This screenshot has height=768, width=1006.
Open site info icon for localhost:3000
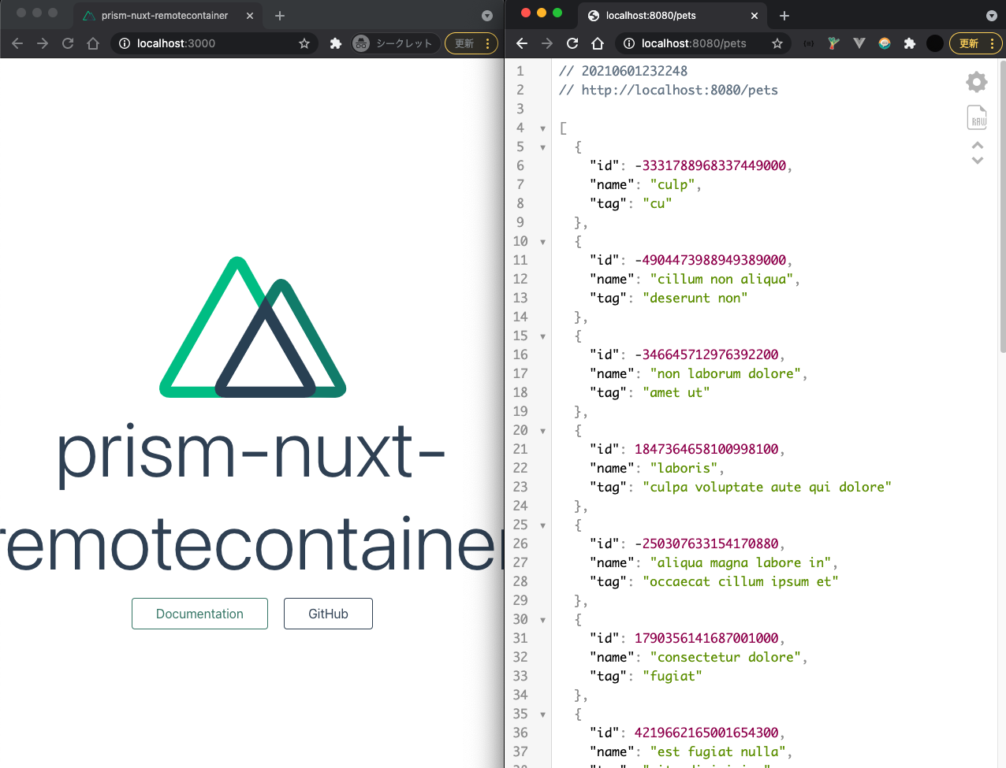(x=125, y=43)
